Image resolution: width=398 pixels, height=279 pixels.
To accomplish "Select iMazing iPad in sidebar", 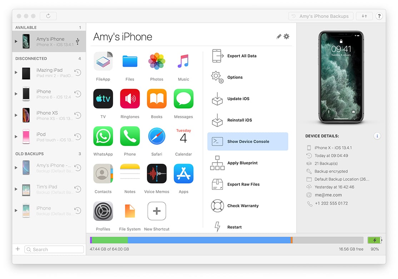I will pos(49,73).
